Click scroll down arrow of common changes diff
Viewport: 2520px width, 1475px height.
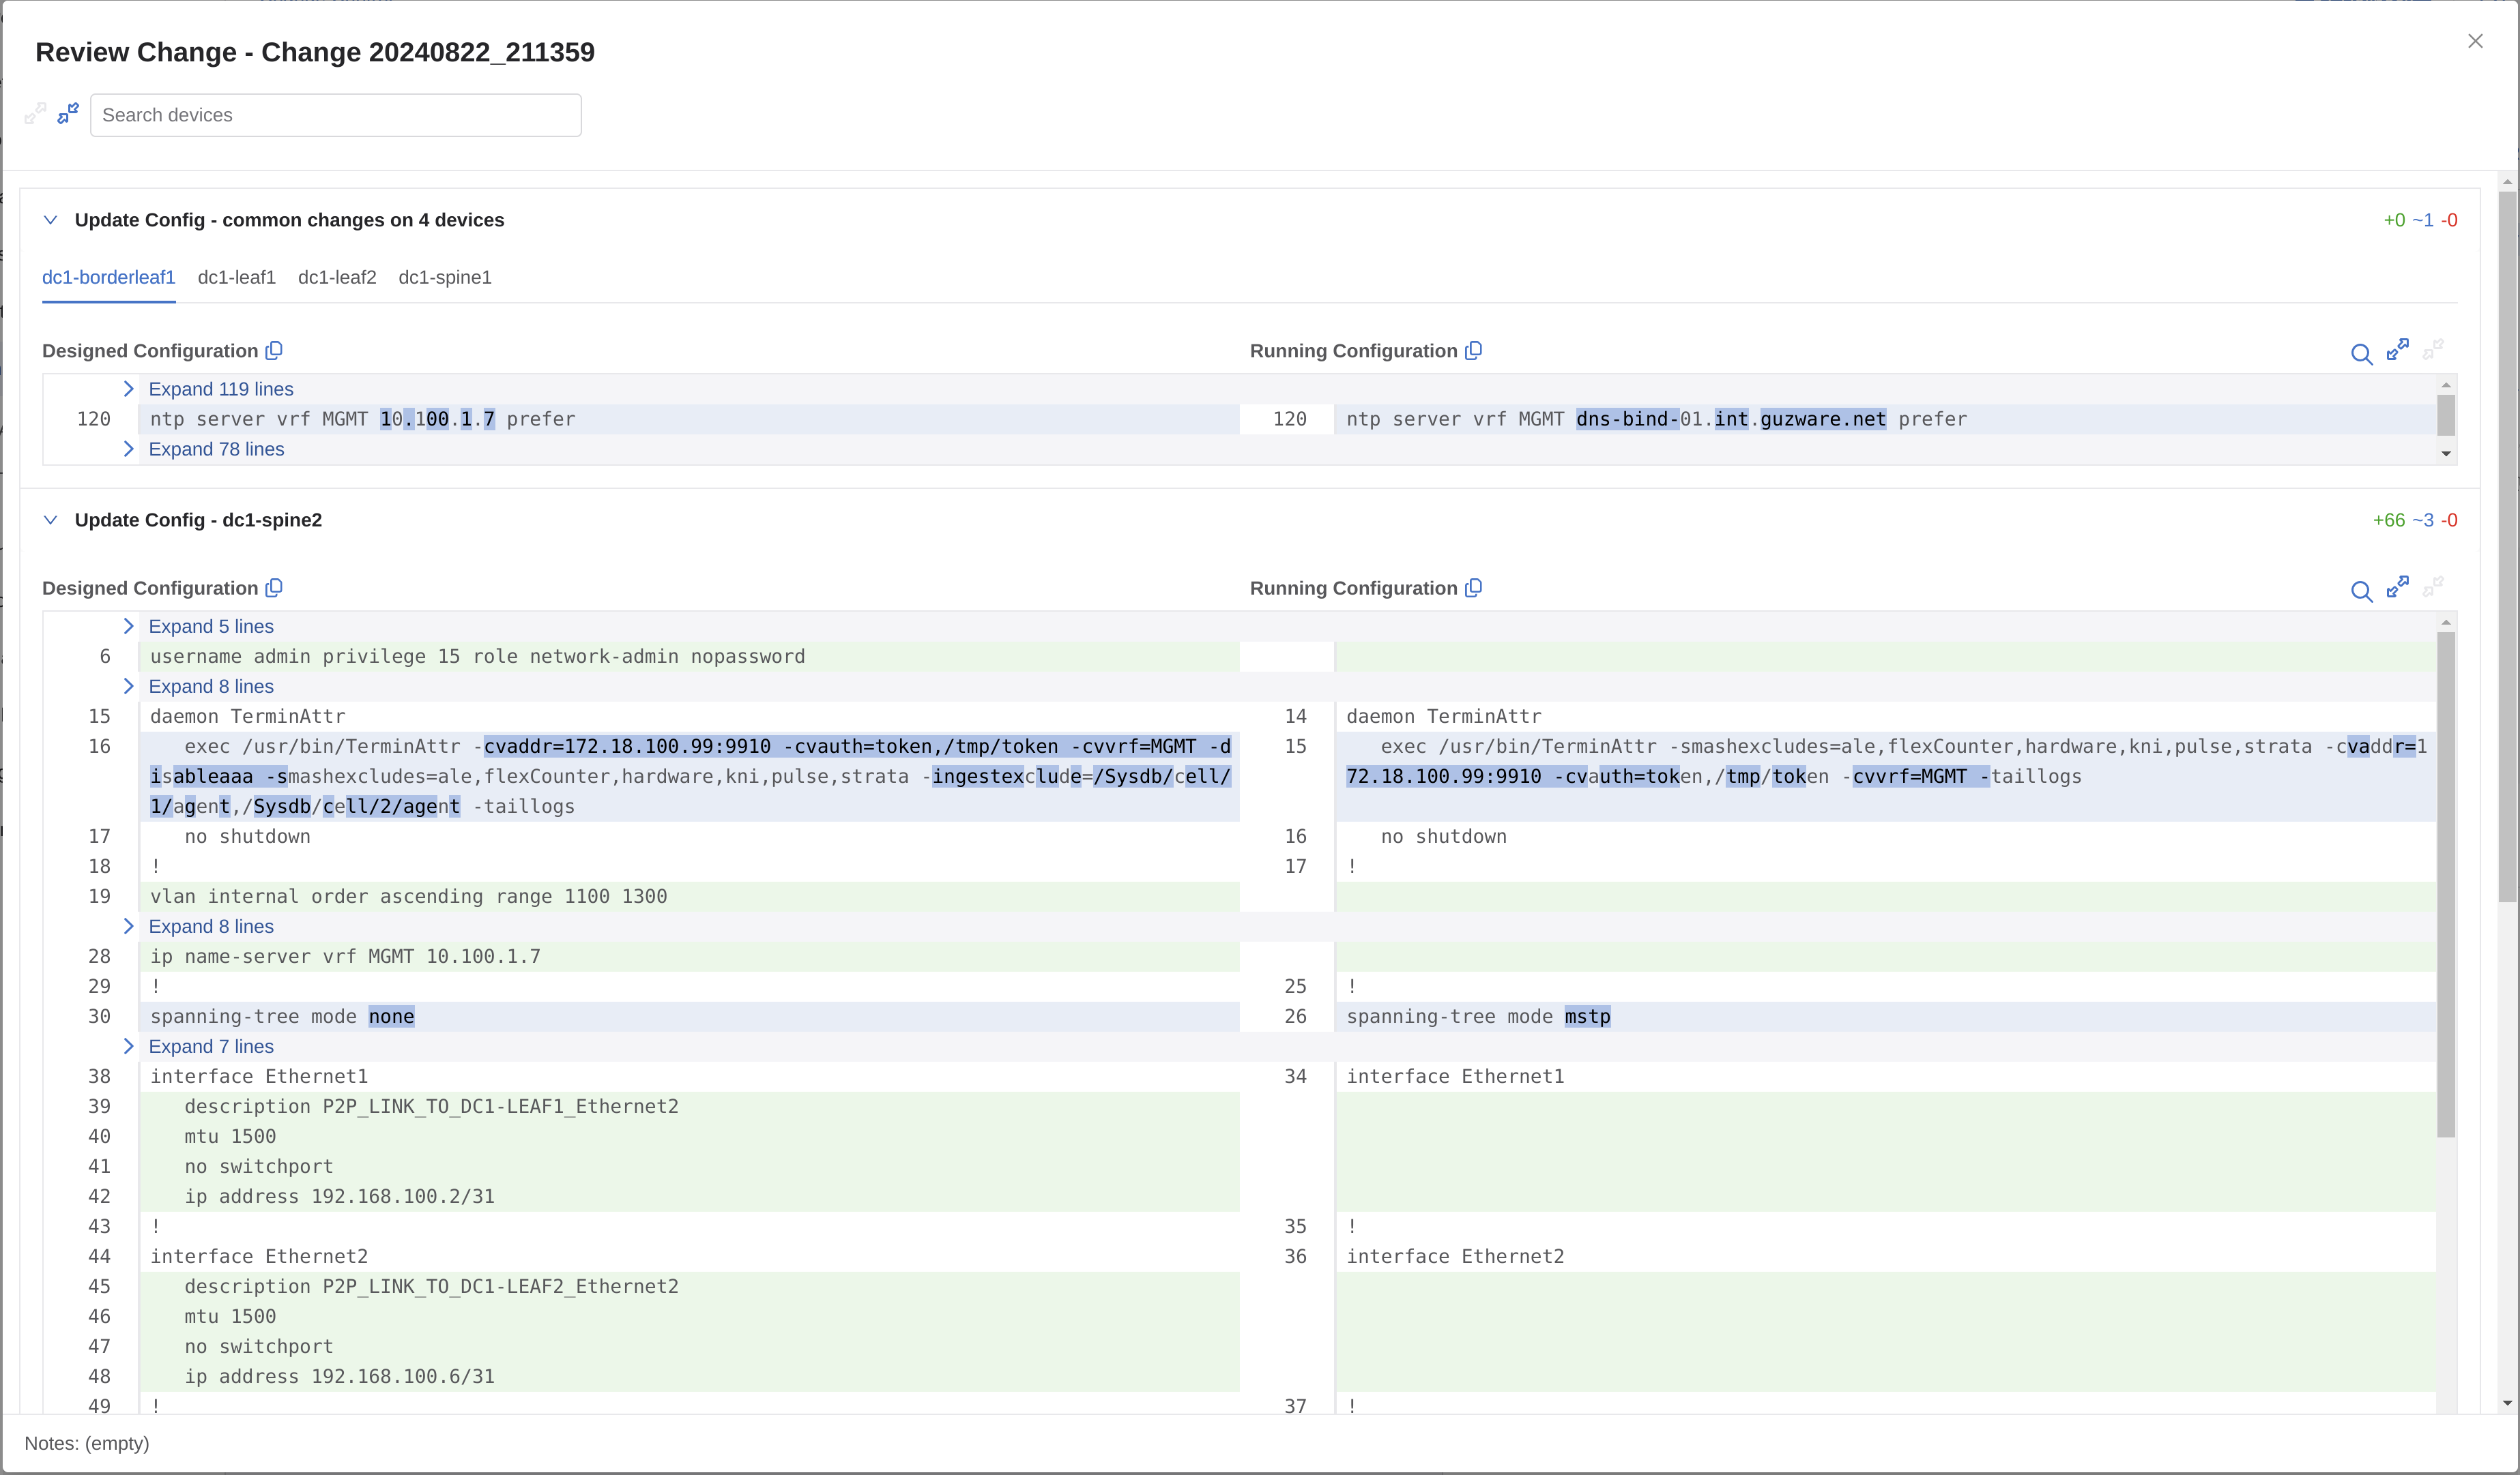tap(2446, 455)
